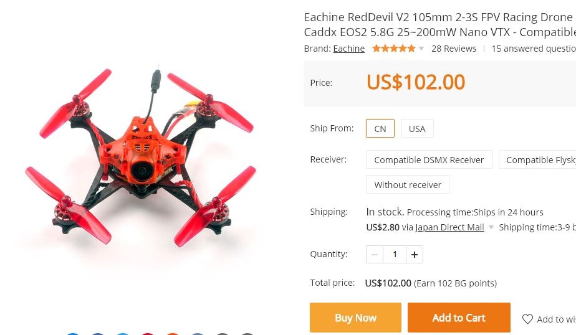Click the quantity input field
The image size is (576, 335).
coord(395,254)
